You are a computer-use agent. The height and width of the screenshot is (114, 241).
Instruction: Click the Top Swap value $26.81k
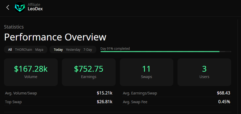click(105, 102)
